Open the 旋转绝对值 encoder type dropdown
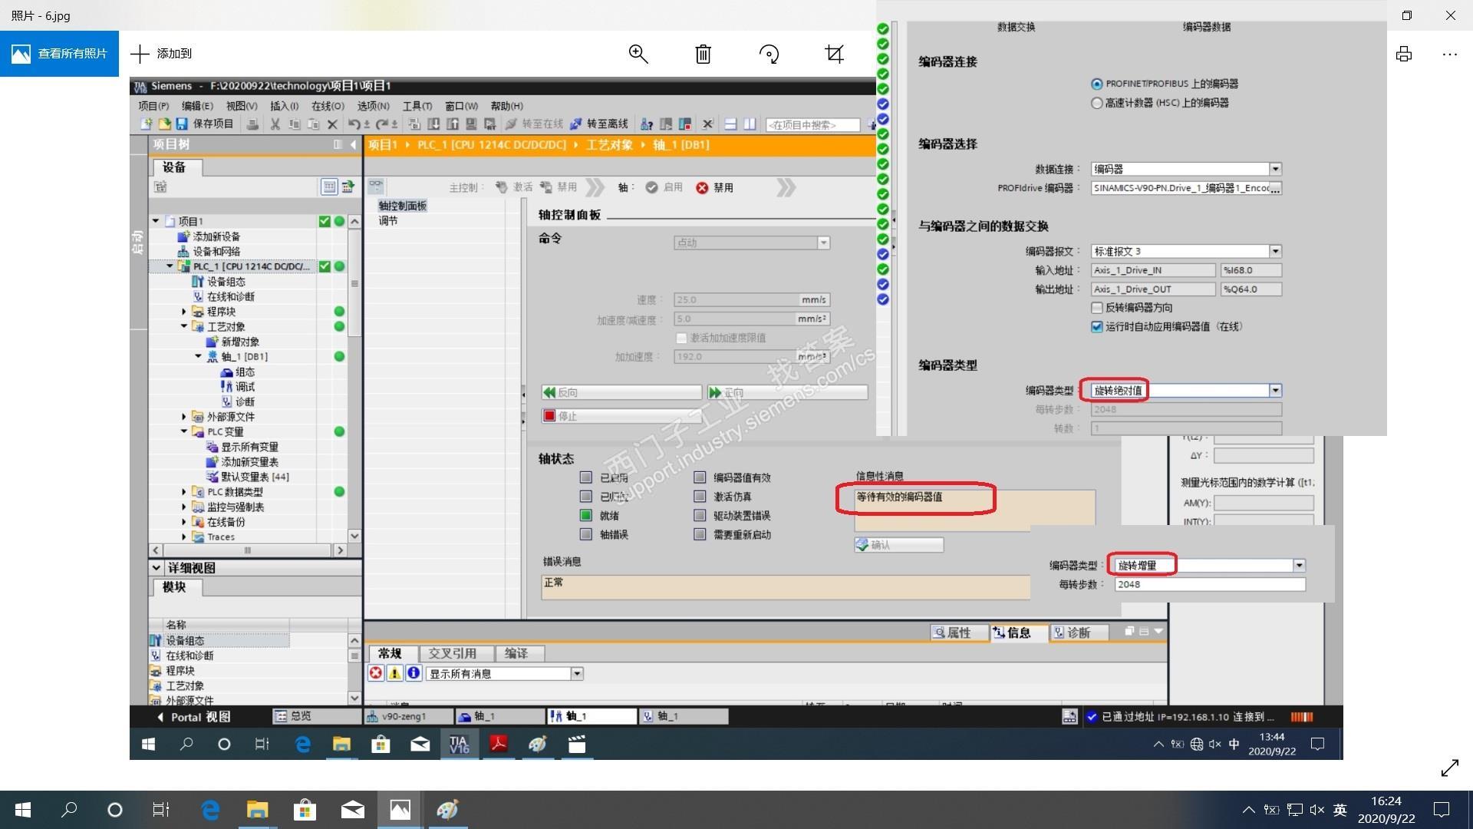The width and height of the screenshot is (1473, 829). coord(1275,391)
